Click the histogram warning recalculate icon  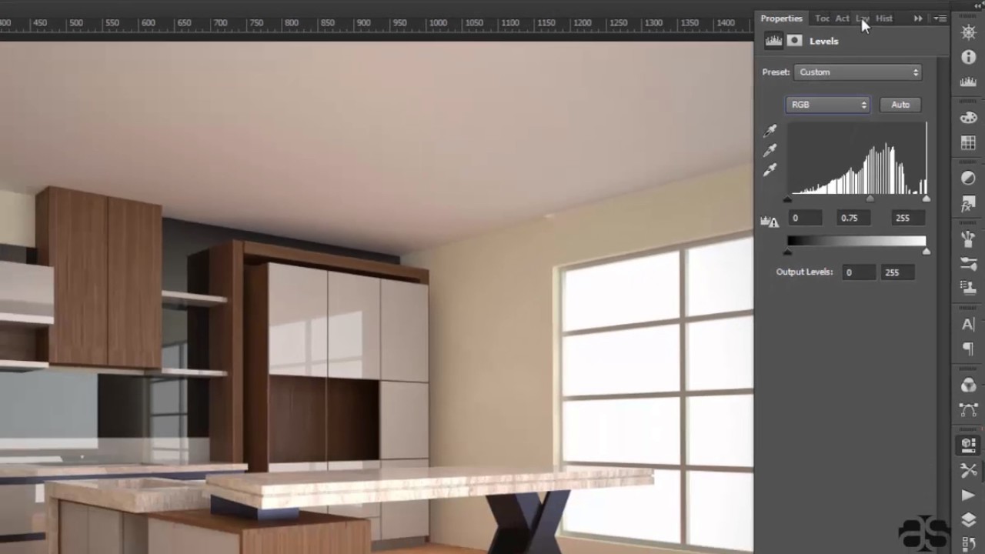point(770,222)
